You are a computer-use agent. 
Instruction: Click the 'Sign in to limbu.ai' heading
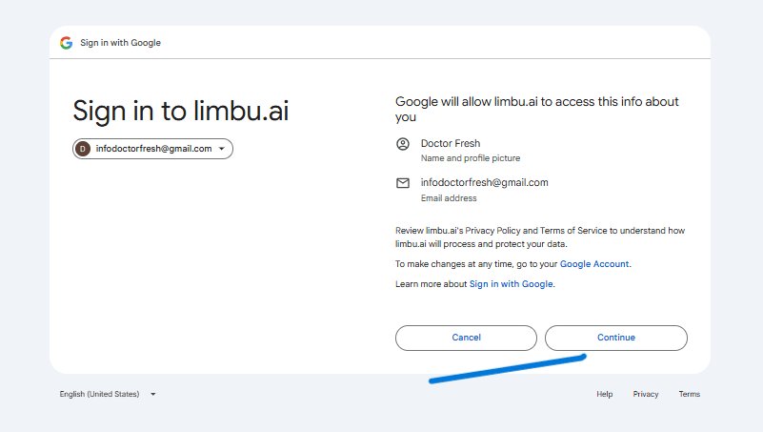coord(181,111)
